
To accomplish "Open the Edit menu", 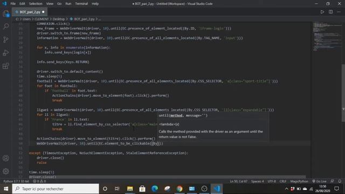I will coord(22,4).
